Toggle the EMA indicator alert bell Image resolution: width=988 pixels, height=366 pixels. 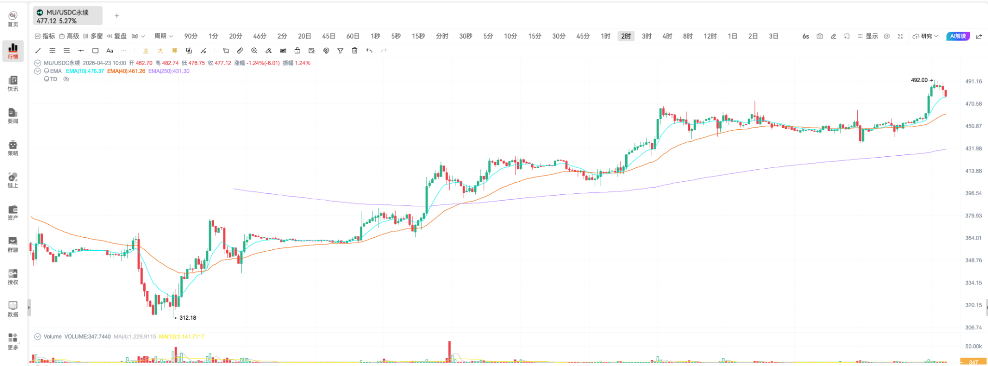[46, 71]
